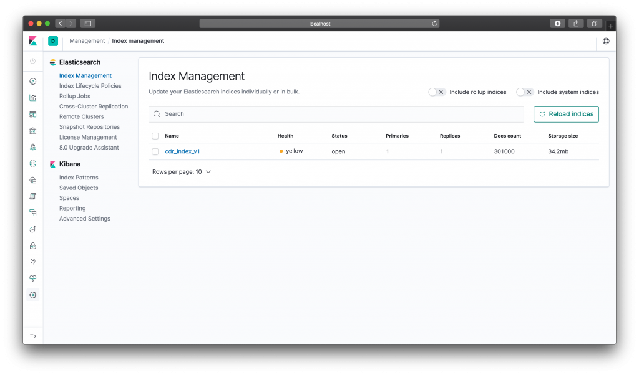
Task: Click the Management breadcrumb
Action: [87, 41]
